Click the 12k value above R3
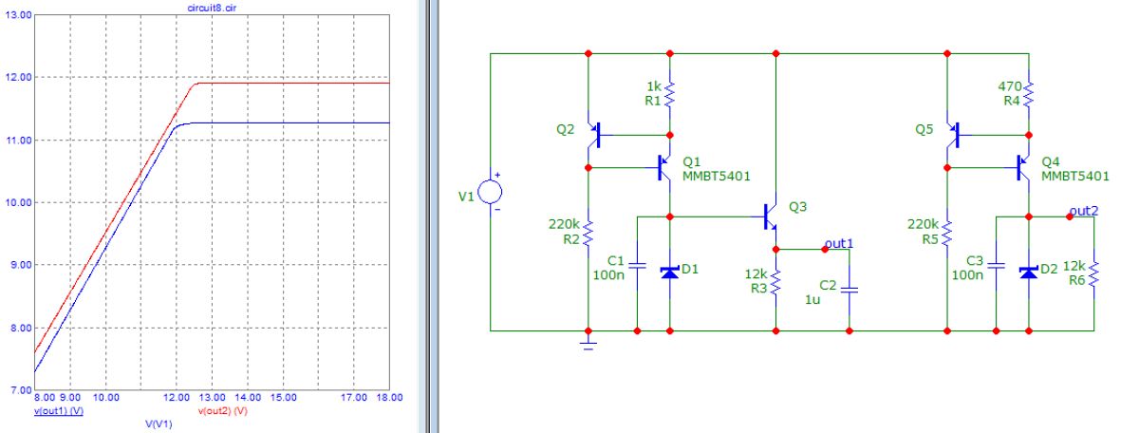 (755, 274)
